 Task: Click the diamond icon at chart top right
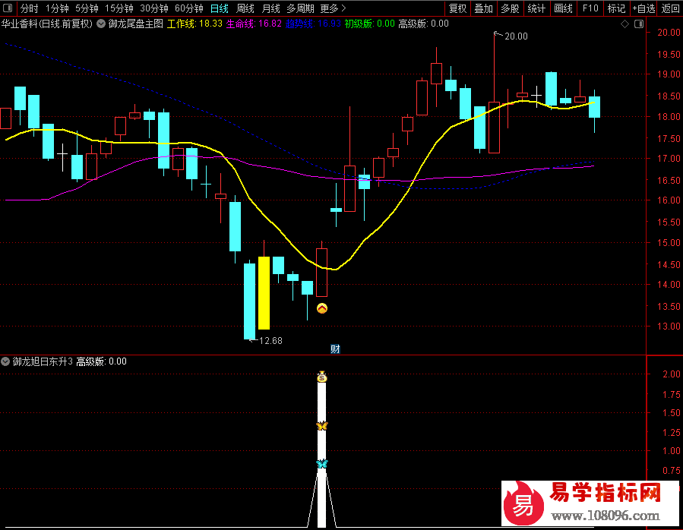(624, 24)
